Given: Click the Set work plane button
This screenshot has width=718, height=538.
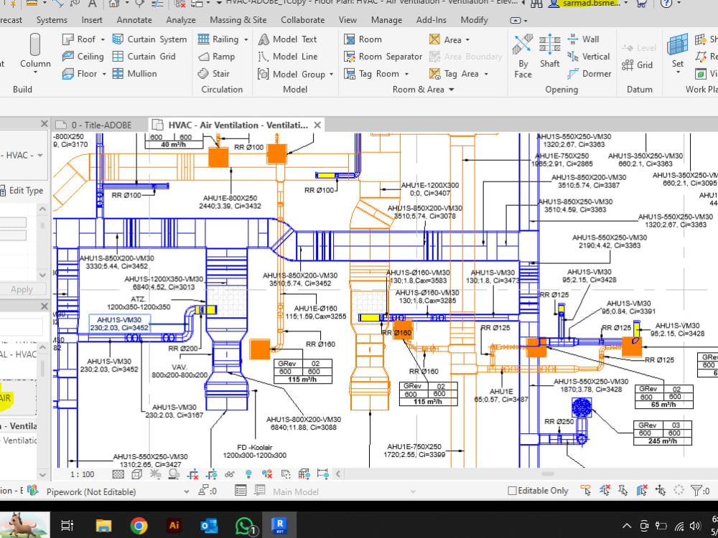Looking at the screenshot, I should click(x=678, y=54).
